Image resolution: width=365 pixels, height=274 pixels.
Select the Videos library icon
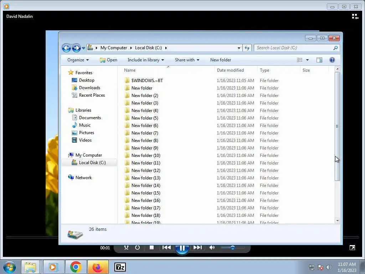click(x=74, y=140)
